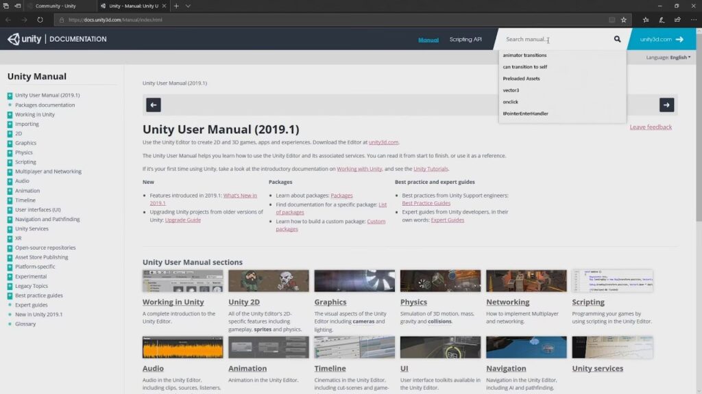Viewport: 702px width, 394px height.
Task: Bookmark this page with star icon
Action: pyautogui.click(x=624, y=20)
